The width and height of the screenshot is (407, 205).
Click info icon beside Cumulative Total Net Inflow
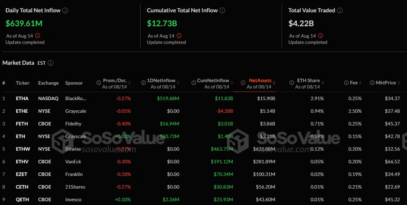(x=222, y=11)
